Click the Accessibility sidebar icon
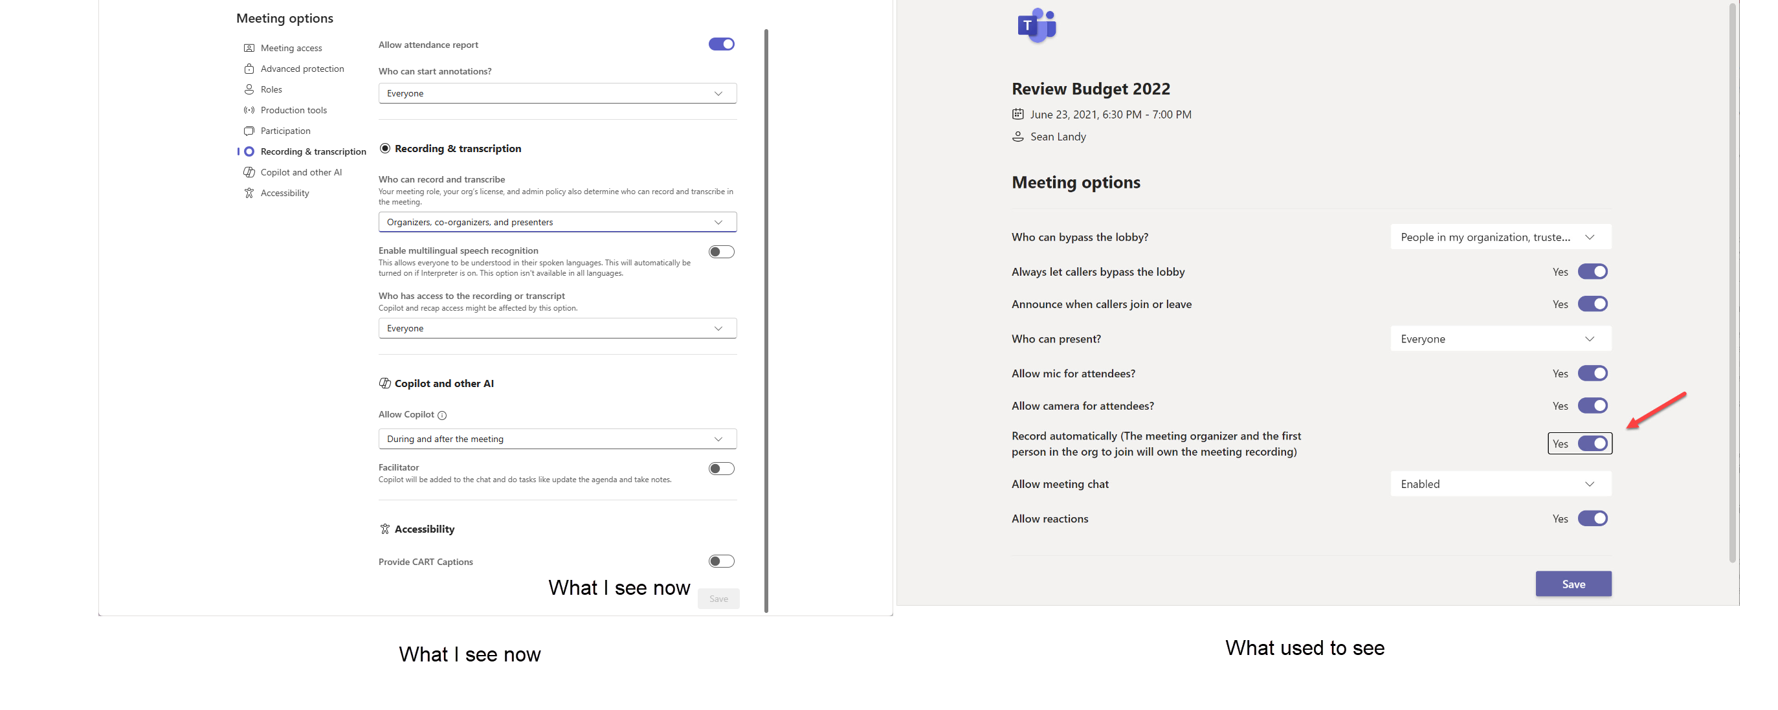 (x=249, y=194)
